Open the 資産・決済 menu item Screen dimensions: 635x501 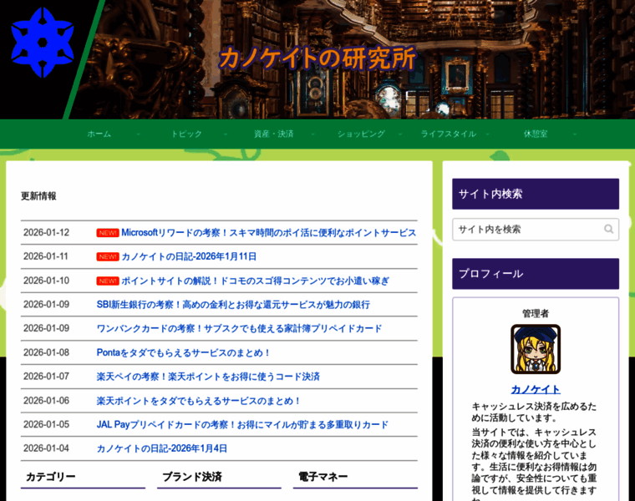(x=274, y=134)
